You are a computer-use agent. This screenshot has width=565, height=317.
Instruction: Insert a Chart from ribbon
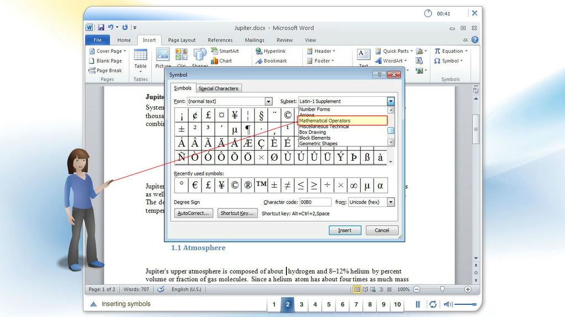click(222, 61)
